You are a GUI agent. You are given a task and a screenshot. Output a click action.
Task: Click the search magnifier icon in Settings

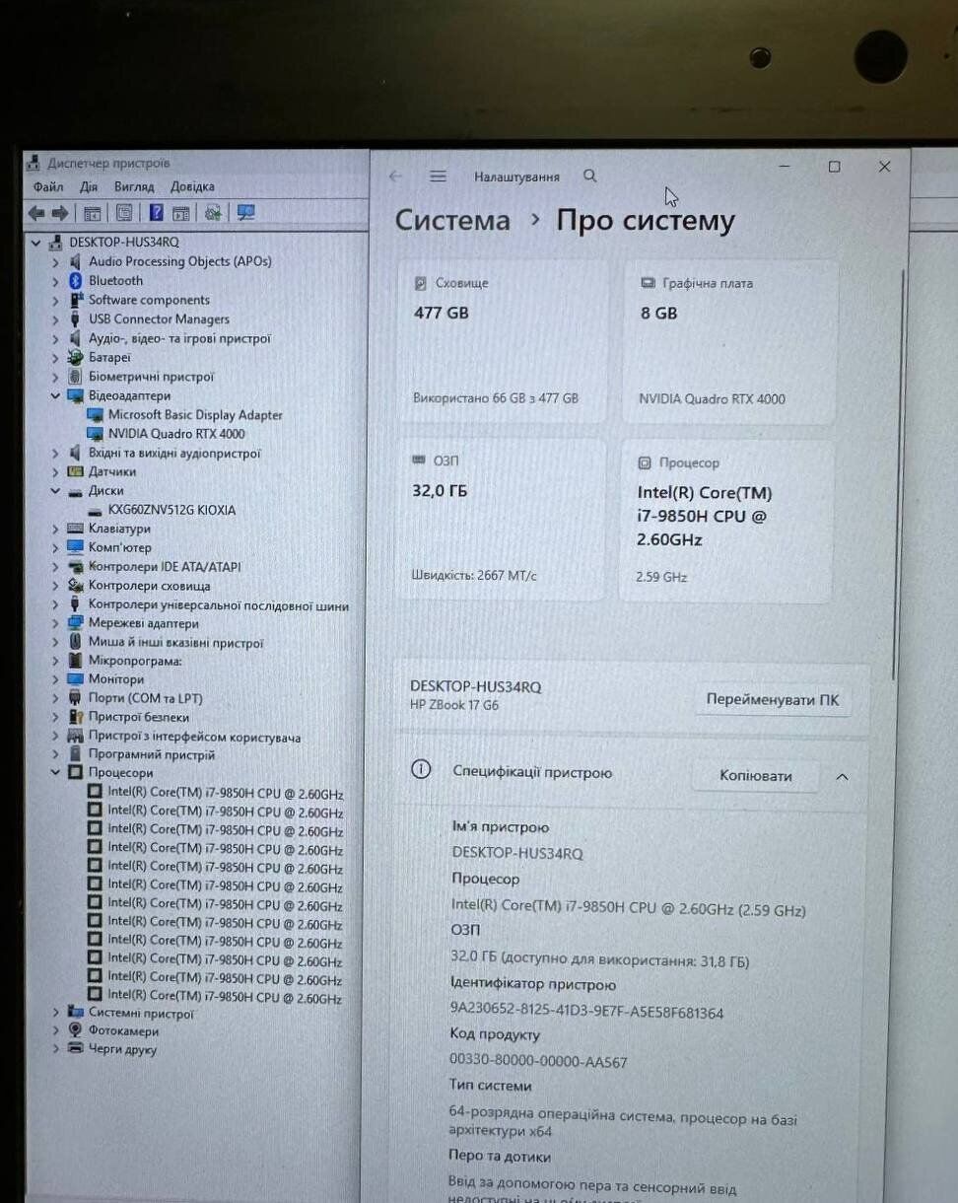tap(589, 177)
